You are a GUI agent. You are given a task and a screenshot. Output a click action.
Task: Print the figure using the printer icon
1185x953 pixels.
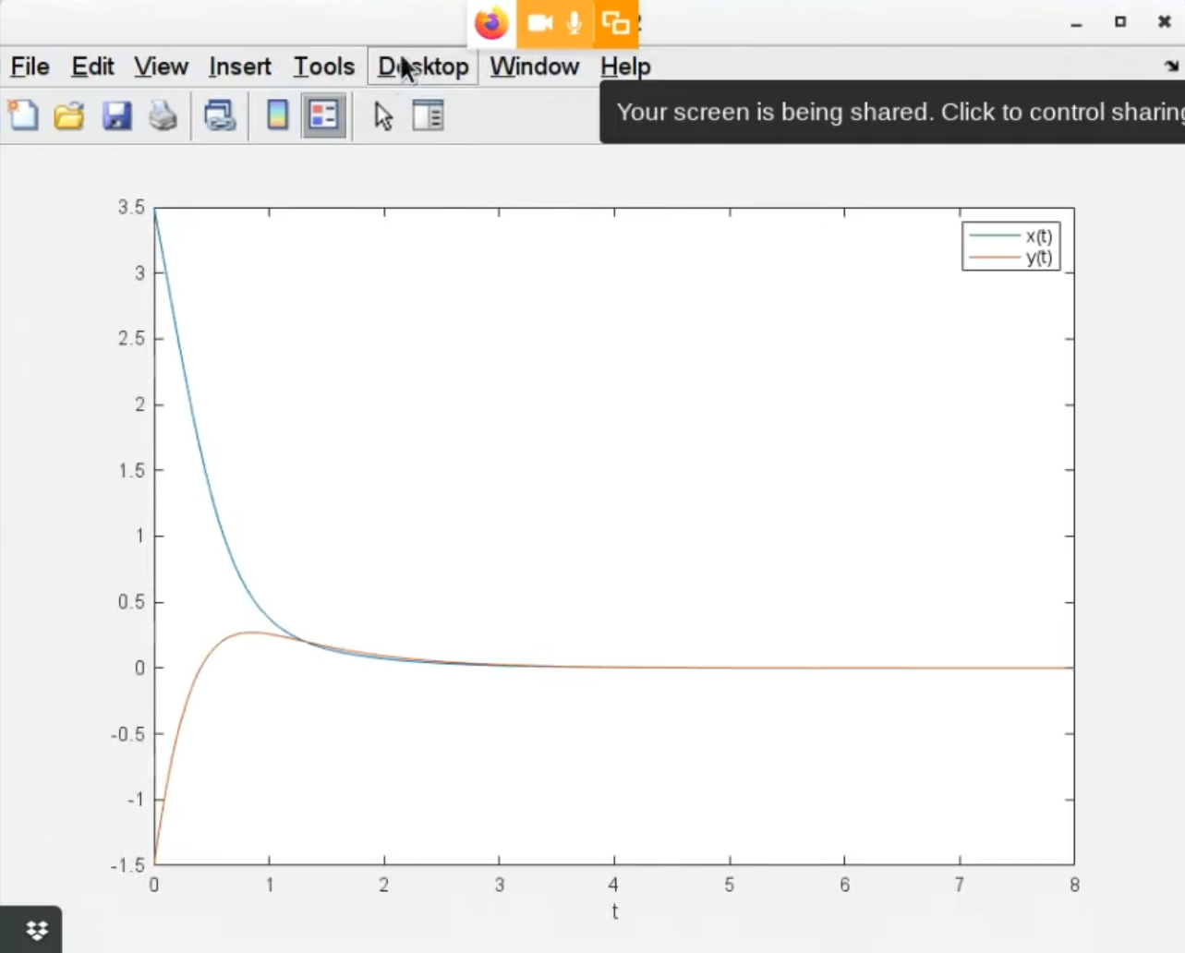163,115
